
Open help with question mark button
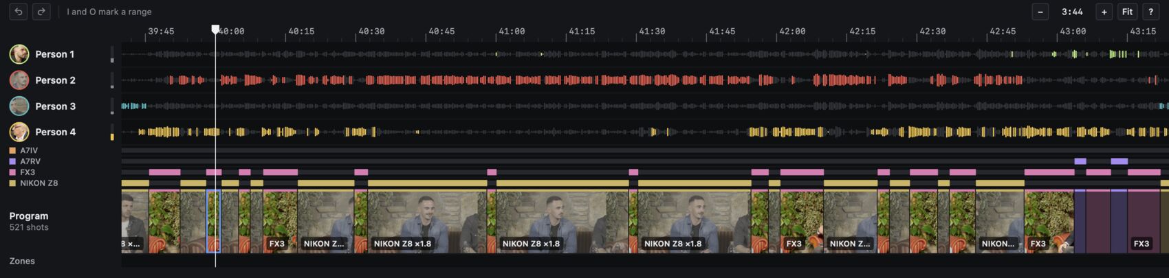pos(1150,12)
